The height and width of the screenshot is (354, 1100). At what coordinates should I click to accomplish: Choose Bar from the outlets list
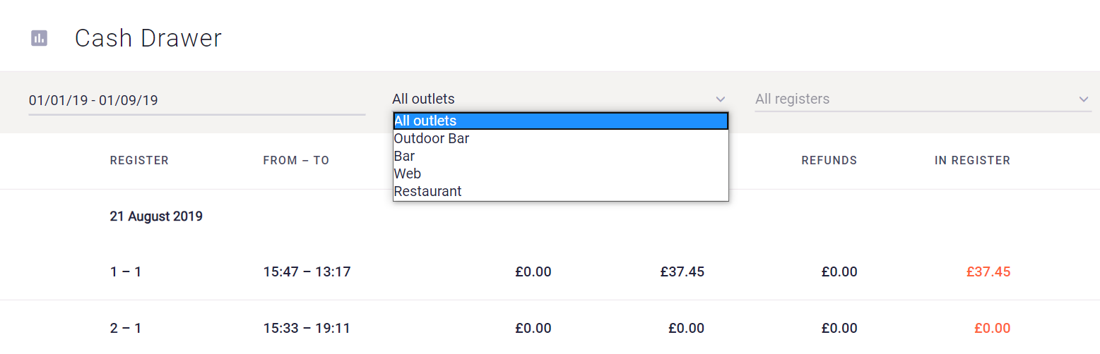tap(405, 157)
